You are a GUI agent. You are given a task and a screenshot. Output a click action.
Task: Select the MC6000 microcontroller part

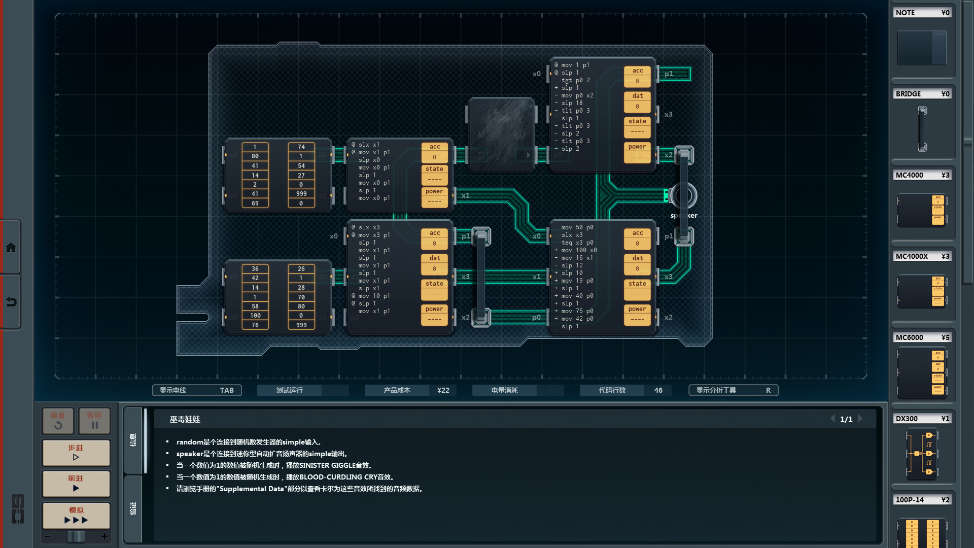(922, 373)
